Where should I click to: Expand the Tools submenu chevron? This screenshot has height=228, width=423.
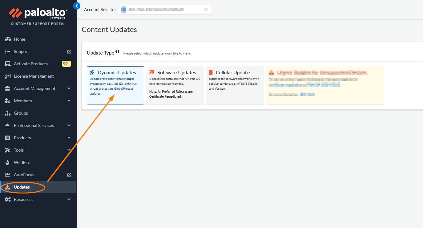[69, 150]
